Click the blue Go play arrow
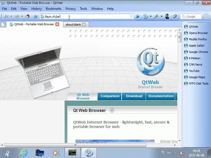 click(x=138, y=16)
